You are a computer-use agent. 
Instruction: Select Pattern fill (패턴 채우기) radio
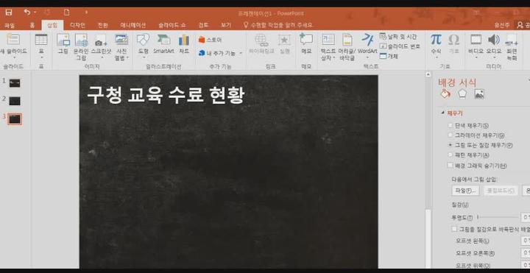(x=451, y=155)
